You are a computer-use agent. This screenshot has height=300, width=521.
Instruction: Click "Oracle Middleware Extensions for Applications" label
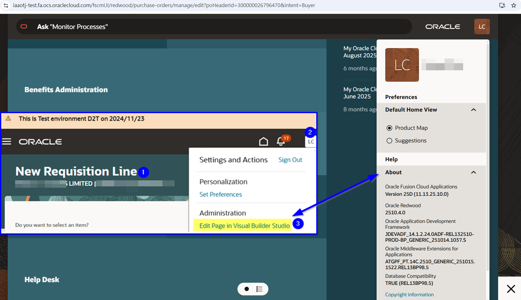click(422, 252)
